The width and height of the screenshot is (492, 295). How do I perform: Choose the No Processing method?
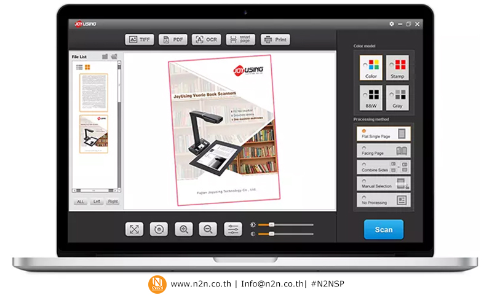point(384,200)
